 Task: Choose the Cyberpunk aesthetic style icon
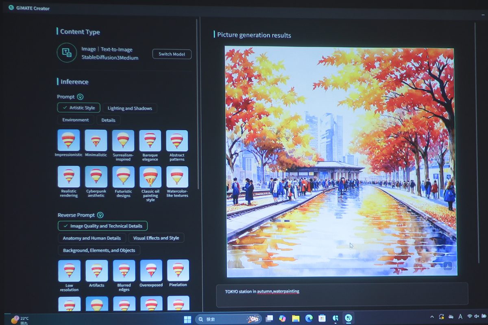click(x=96, y=177)
